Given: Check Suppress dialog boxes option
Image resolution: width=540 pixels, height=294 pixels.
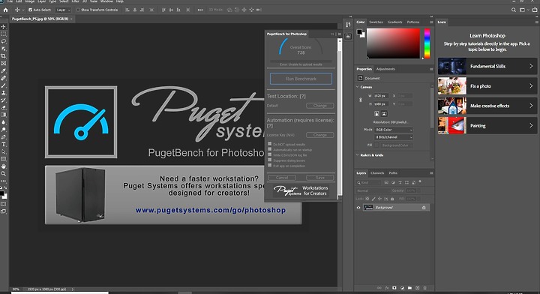Looking at the screenshot, I should click(x=270, y=160).
